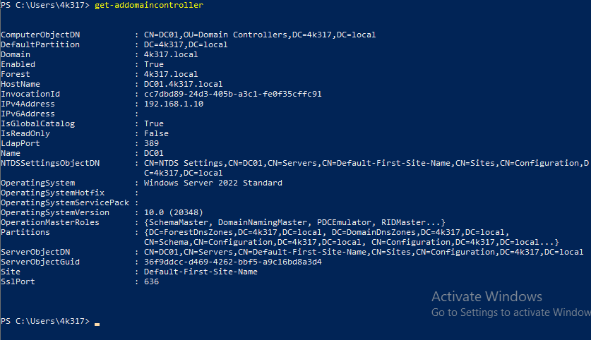Screen dimensions: 591x340
Task: Click the Partitions property label
Action: click(25, 232)
